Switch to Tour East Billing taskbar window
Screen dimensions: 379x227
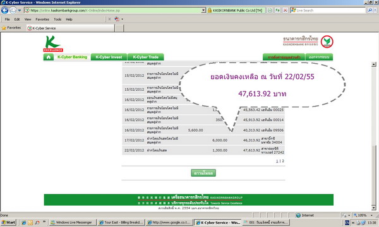[121, 223]
